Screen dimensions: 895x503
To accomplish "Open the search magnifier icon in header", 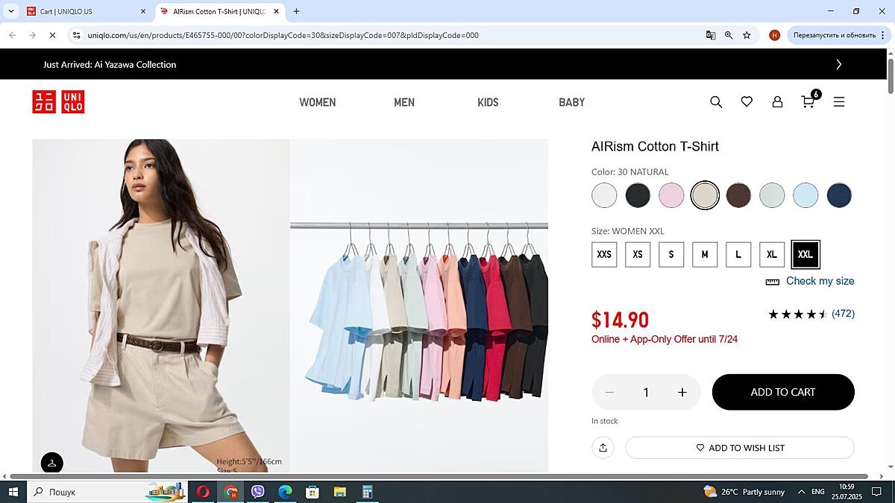I will [716, 102].
